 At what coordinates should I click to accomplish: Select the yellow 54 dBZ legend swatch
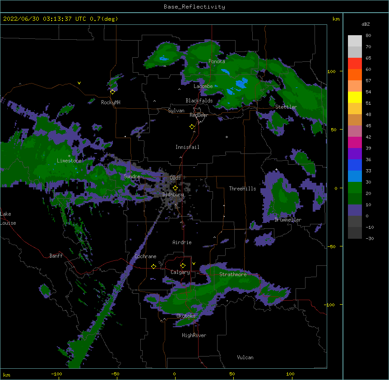[x=355, y=97]
